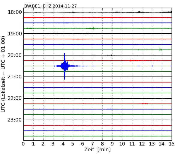Screen dimensions: 195x156
Task: Click the x-axis tick label 12
Action: [x=142, y=144]
